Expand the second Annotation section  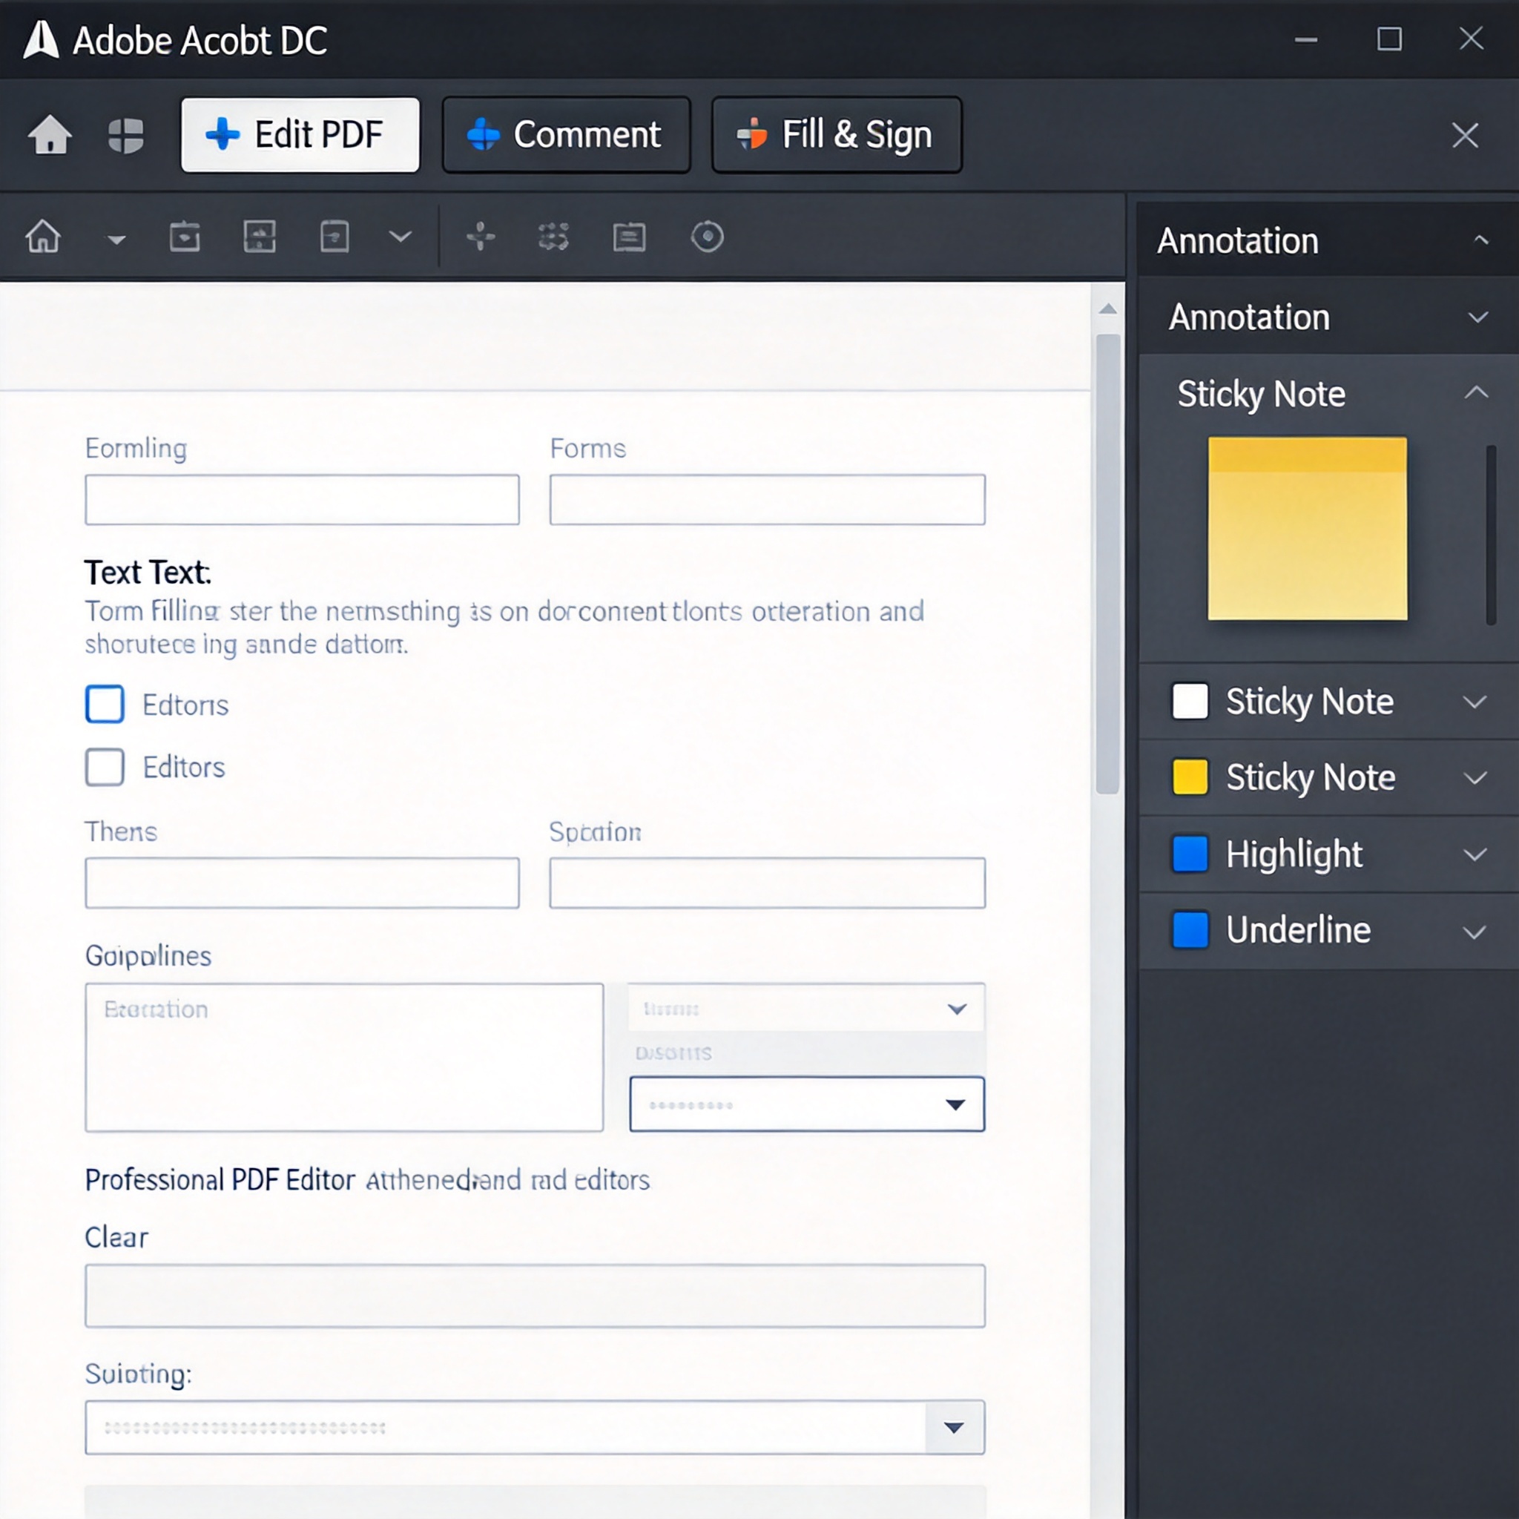pos(1478,317)
